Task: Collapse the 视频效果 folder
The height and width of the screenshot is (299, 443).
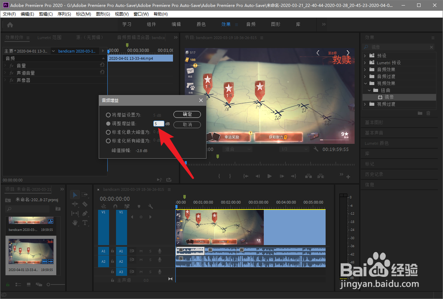Action: 365,83
